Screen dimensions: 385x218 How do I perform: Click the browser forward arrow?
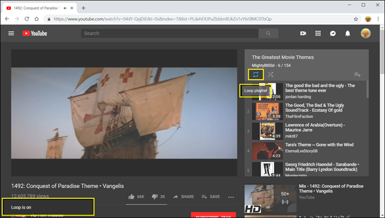(17, 19)
